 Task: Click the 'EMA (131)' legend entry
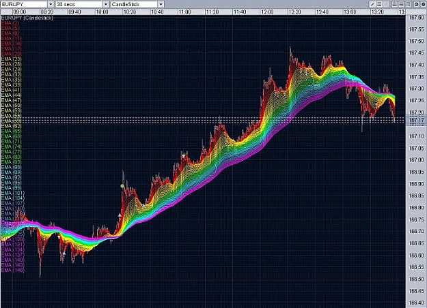coord(12,245)
